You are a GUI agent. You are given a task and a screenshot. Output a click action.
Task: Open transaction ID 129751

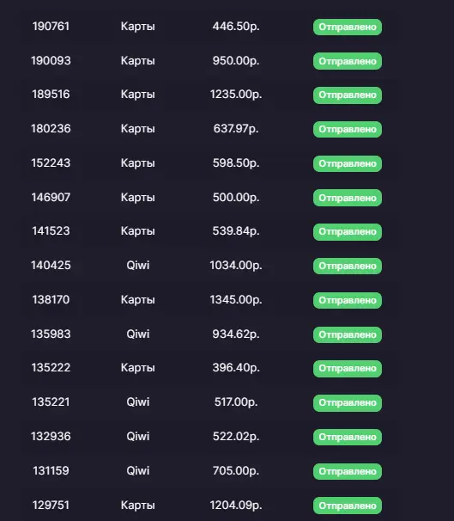point(51,505)
